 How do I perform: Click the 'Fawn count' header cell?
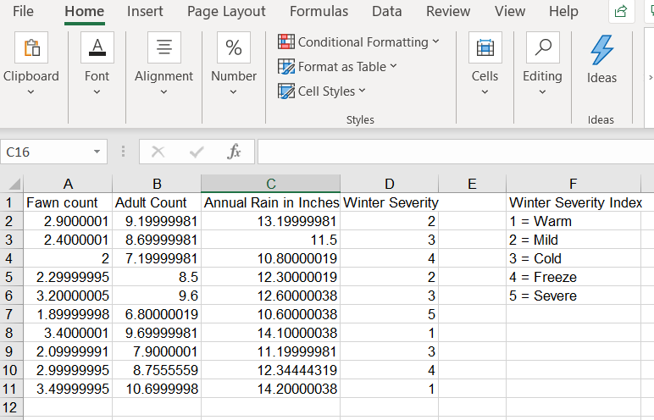tap(68, 202)
